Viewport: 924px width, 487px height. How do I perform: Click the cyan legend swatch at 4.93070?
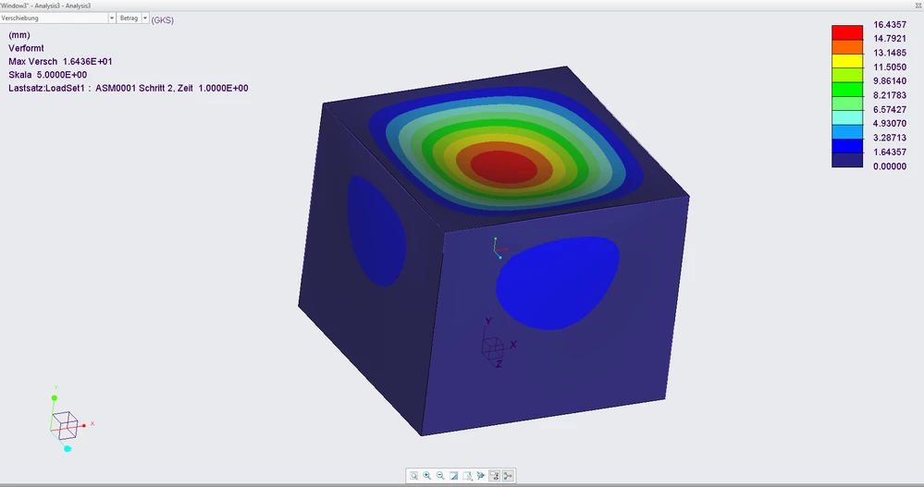click(x=847, y=117)
